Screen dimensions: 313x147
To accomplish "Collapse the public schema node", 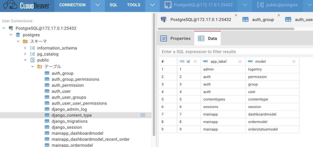I will click(25, 60).
